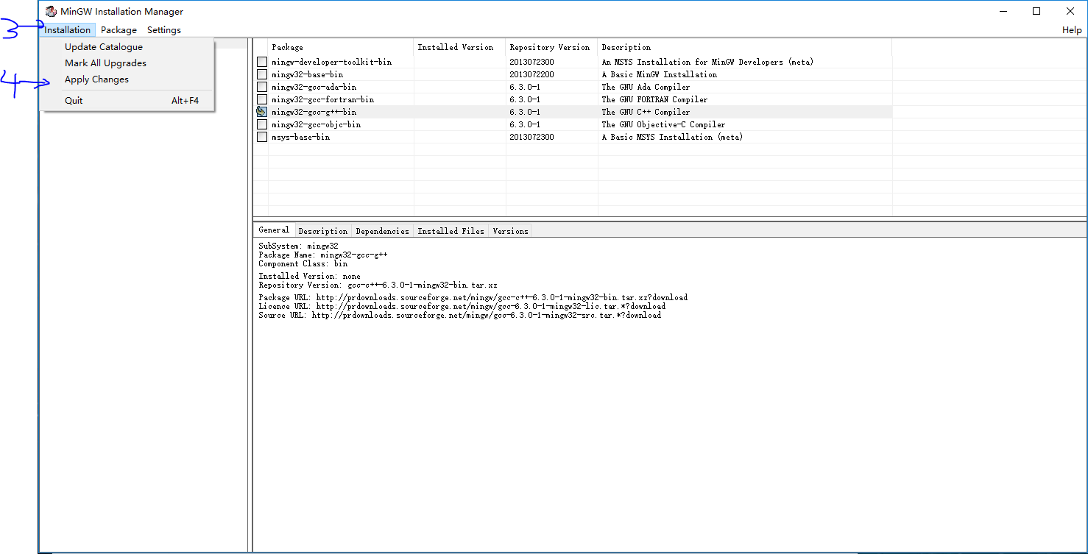Mark the mingw32-gcc-ada-bin package checkbox

[x=262, y=87]
